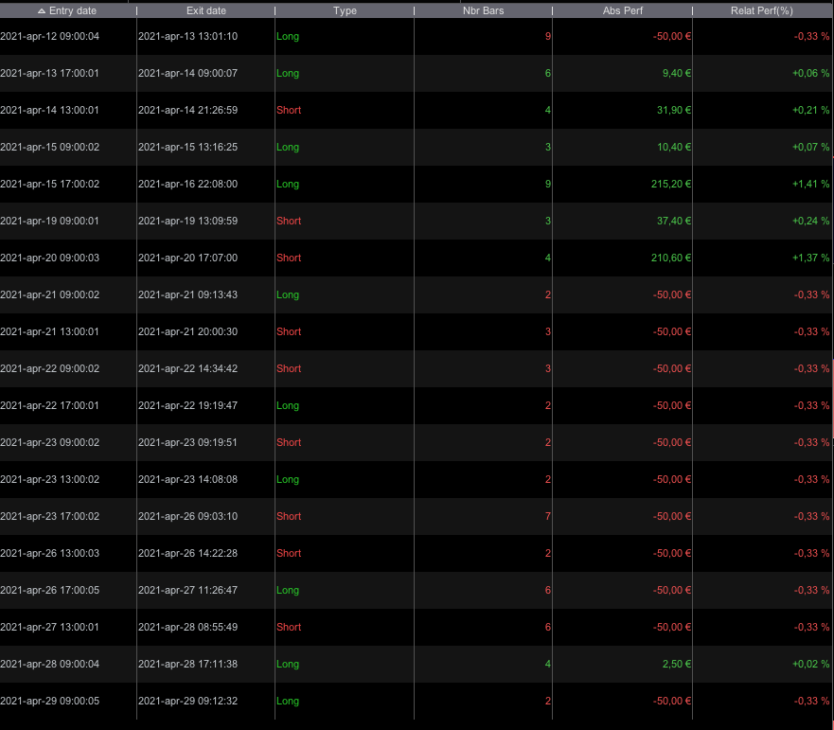Click the +0,06 % relative performance
The image size is (834, 730).
tap(810, 73)
